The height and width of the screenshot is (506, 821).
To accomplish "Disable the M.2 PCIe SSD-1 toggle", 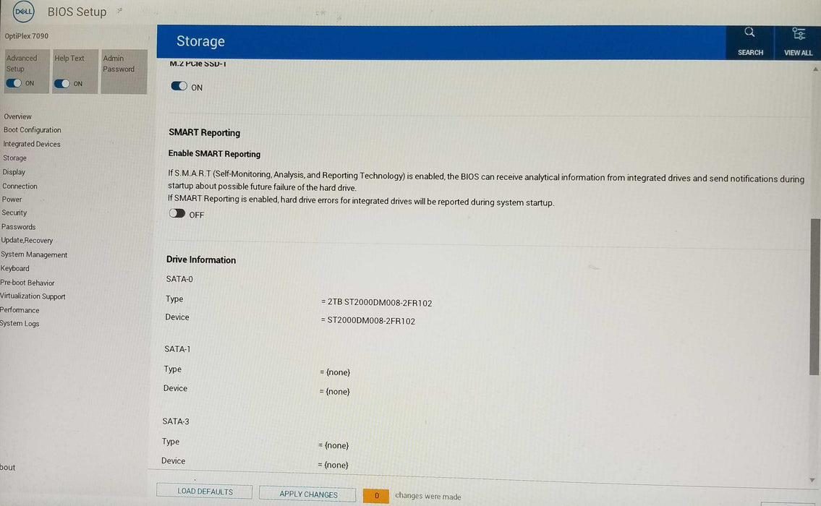I will (x=179, y=86).
